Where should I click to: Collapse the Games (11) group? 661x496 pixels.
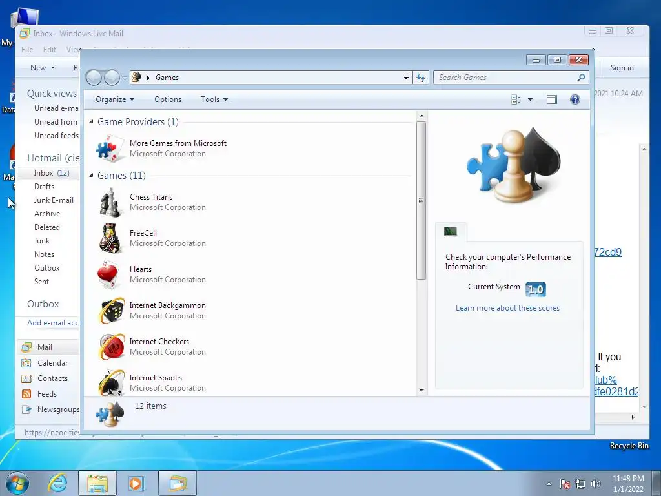click(91, 176)
